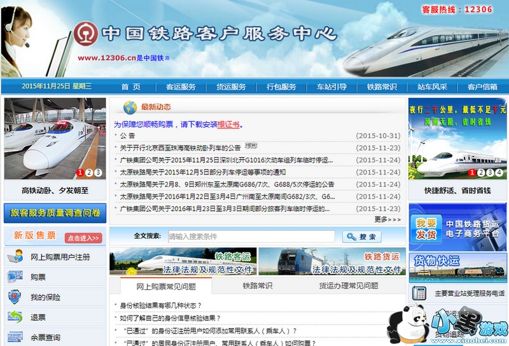The height and width of the screenshot is (346, 509).
Task: Focus the 全文搜索 search input field
Action: coord(251,237)
